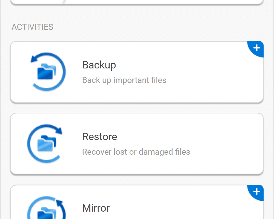This screenshot has height=219, width=274.
Task: Open the Restore activity card
Action: pos(137,143)
